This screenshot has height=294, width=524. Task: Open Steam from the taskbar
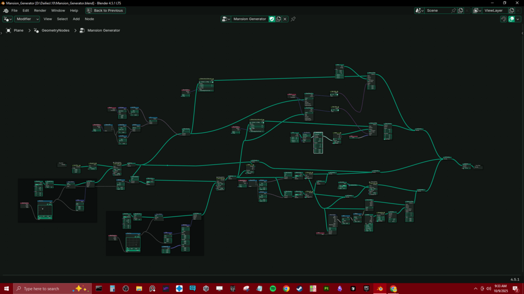[299, 289]
